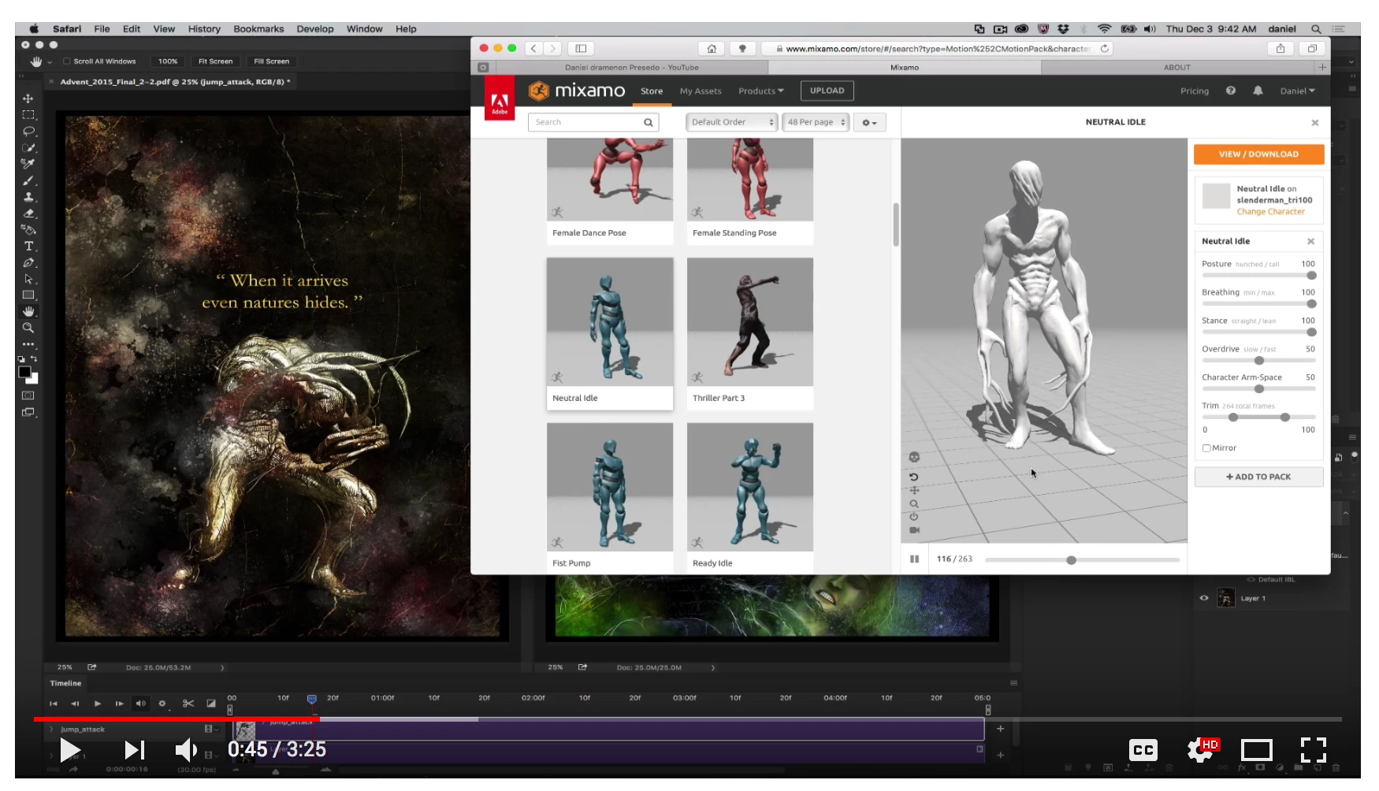Reset the Mixamo viewer camera rotation
This screenshot has width=1379, height=791.
(914, 477)
